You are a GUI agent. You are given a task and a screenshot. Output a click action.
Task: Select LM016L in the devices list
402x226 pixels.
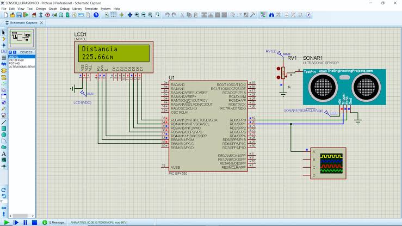click(22, 57)
